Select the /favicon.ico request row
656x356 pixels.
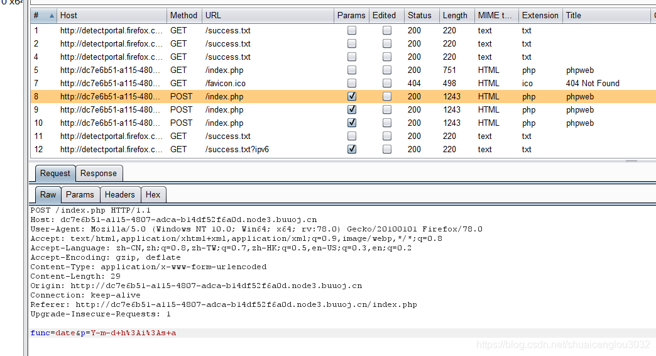343,84
